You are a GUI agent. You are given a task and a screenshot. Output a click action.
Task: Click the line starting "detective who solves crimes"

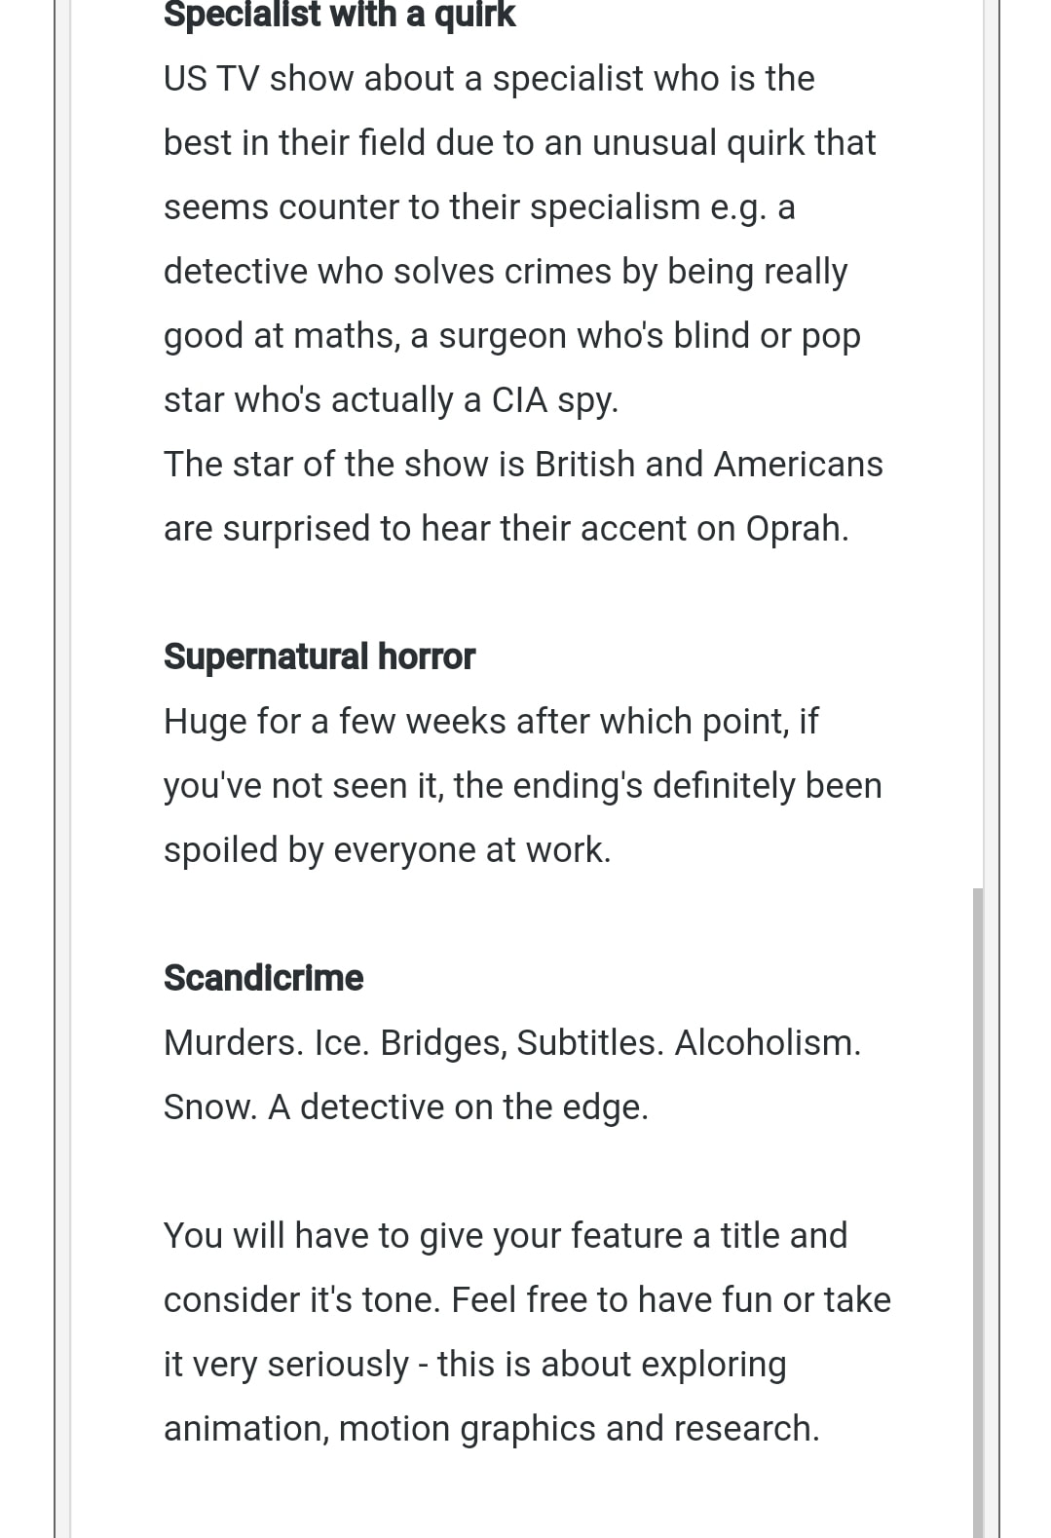tap(505, 272)
